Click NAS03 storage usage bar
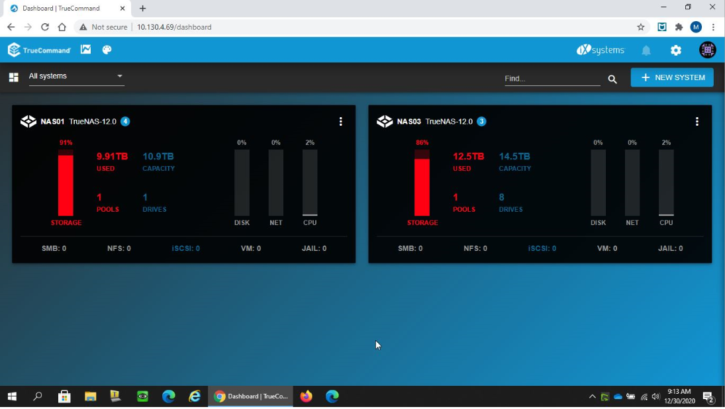Viewport: 725px width, 409px height. (x=422, y=183)
